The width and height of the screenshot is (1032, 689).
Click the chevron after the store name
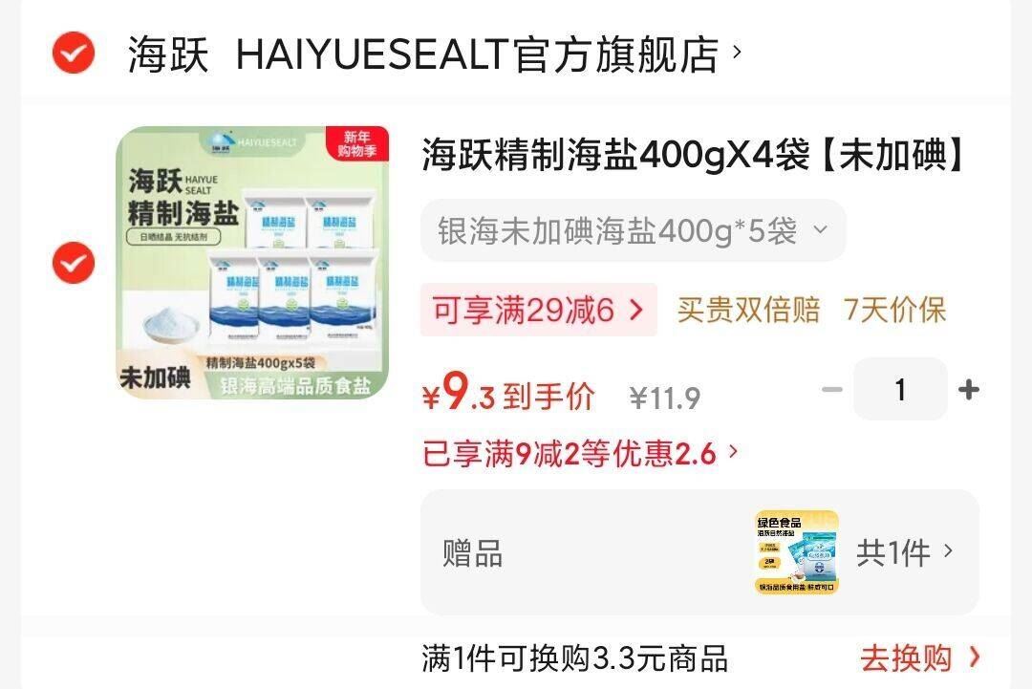click(x=737, y=52)
